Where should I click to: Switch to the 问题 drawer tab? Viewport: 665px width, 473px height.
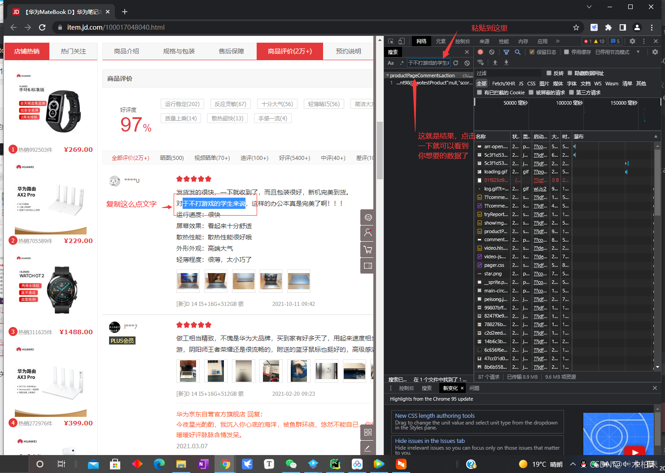[x=474, y=388]
